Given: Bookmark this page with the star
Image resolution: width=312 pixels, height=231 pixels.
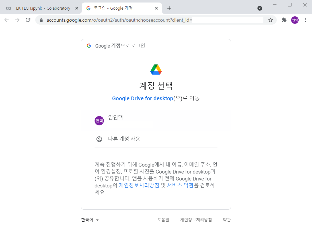Looking at the screenshot, I should 270,20.
